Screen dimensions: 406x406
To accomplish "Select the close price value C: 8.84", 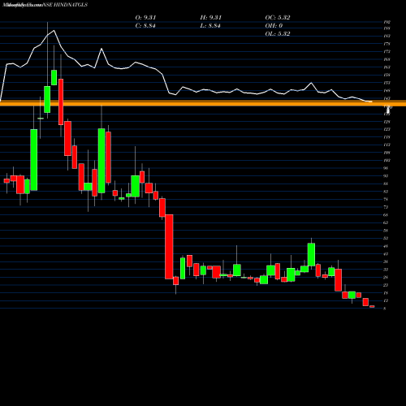I will click(145, 26).
